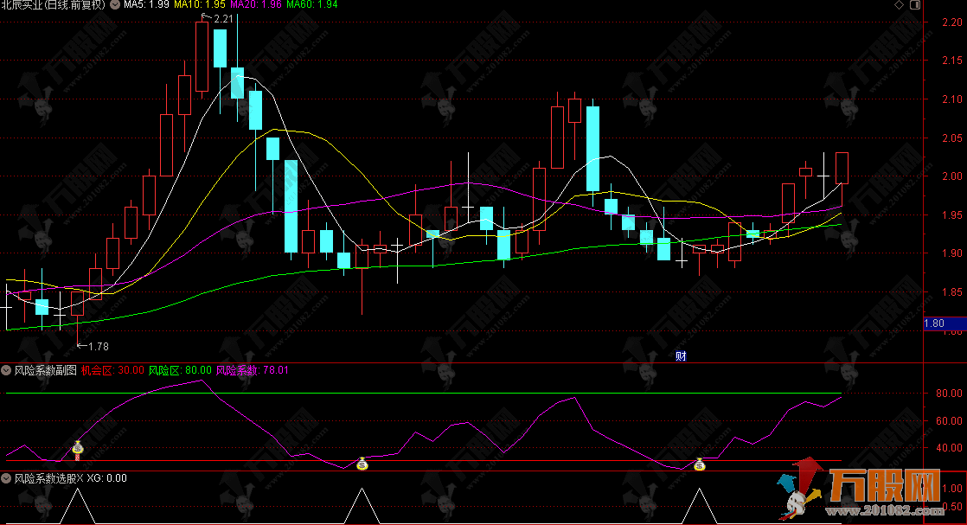The image size is (967, 525).
Task: Click the MA20 magenta legend label
Action: (257, 5)
